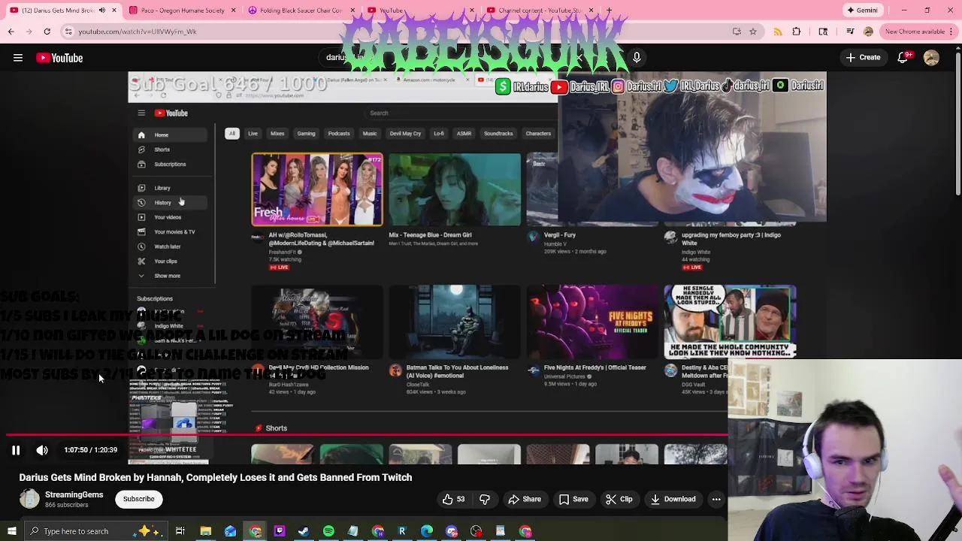The width and height of the screenshot is (962, 541).
Task: Create a clip of the video
Action: tap(619, 499)
